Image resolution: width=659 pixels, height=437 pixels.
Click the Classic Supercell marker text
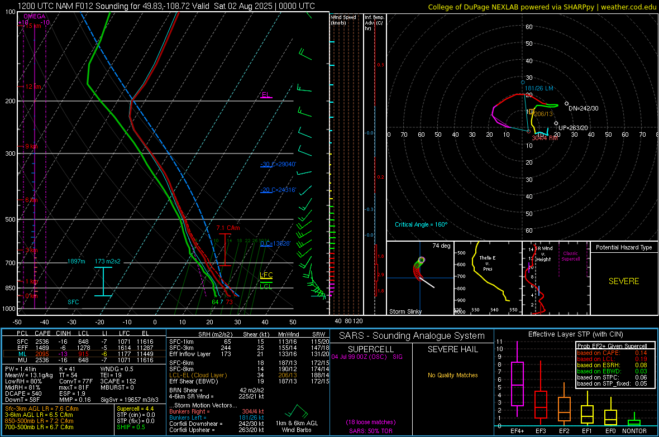[570, 256]
